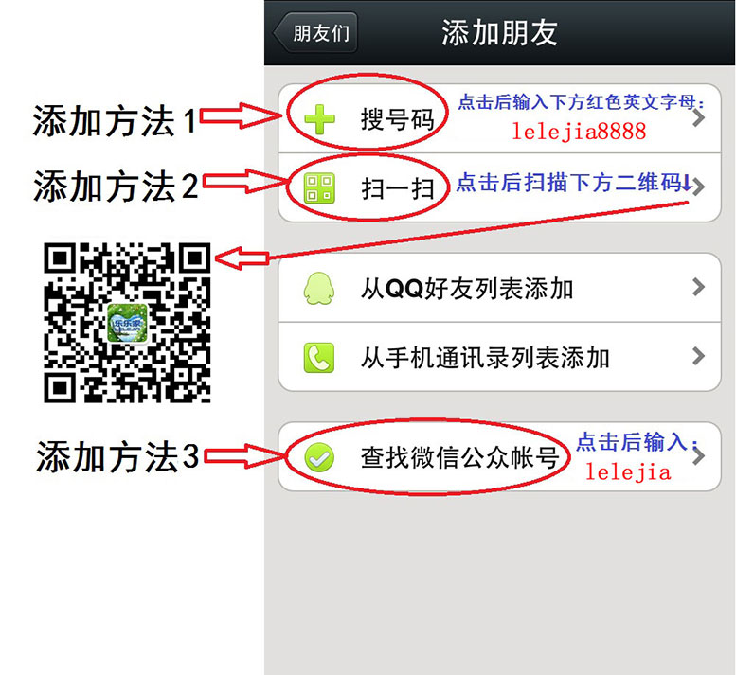The height and width of the screenshot is (675, 736).
Task: Select the 扫一扫 menu entry
Action: pyautogui.click(x=499, y=187)
